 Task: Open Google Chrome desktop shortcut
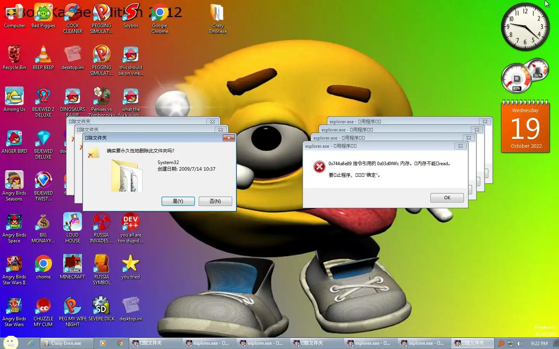click(x=160, y=19)
